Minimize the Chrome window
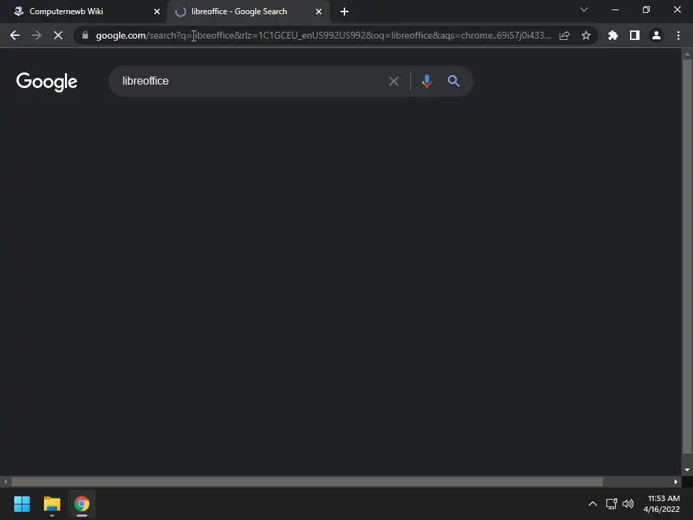 coord(614,9)
